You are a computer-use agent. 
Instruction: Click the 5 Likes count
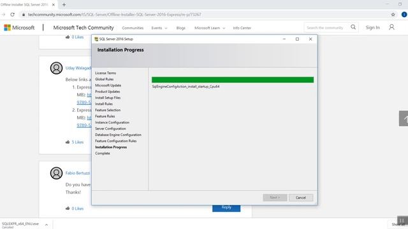point(78,142)
